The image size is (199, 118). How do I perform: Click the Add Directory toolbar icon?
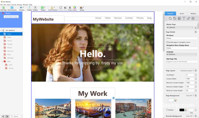click(x=12, y=8)
